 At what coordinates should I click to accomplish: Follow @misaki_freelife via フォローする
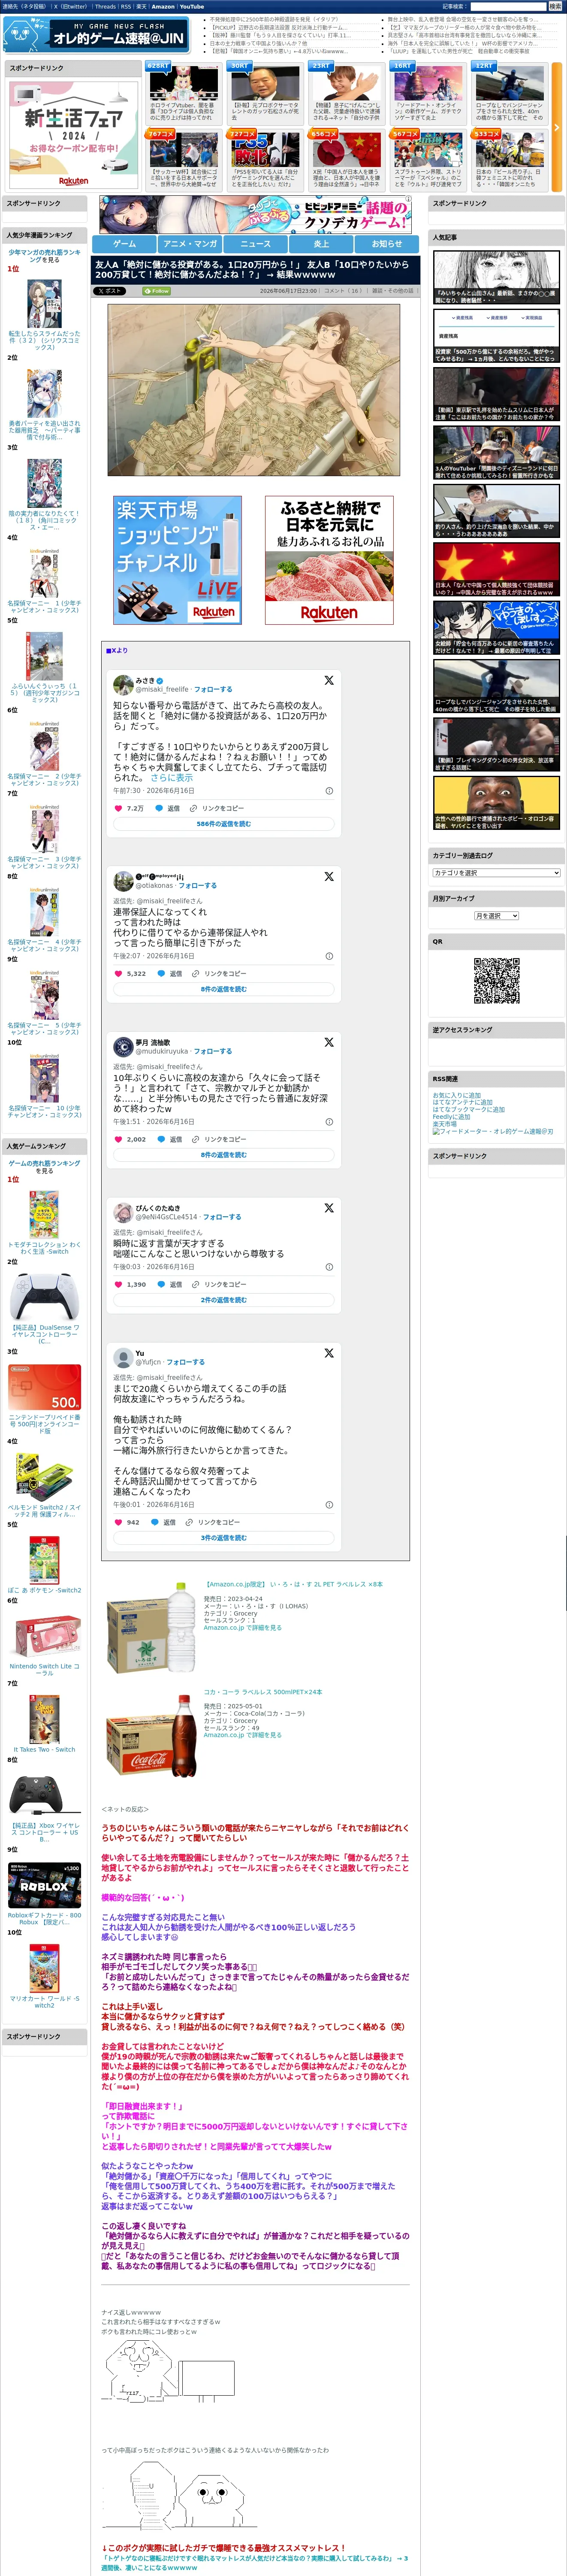coord(213,689)
